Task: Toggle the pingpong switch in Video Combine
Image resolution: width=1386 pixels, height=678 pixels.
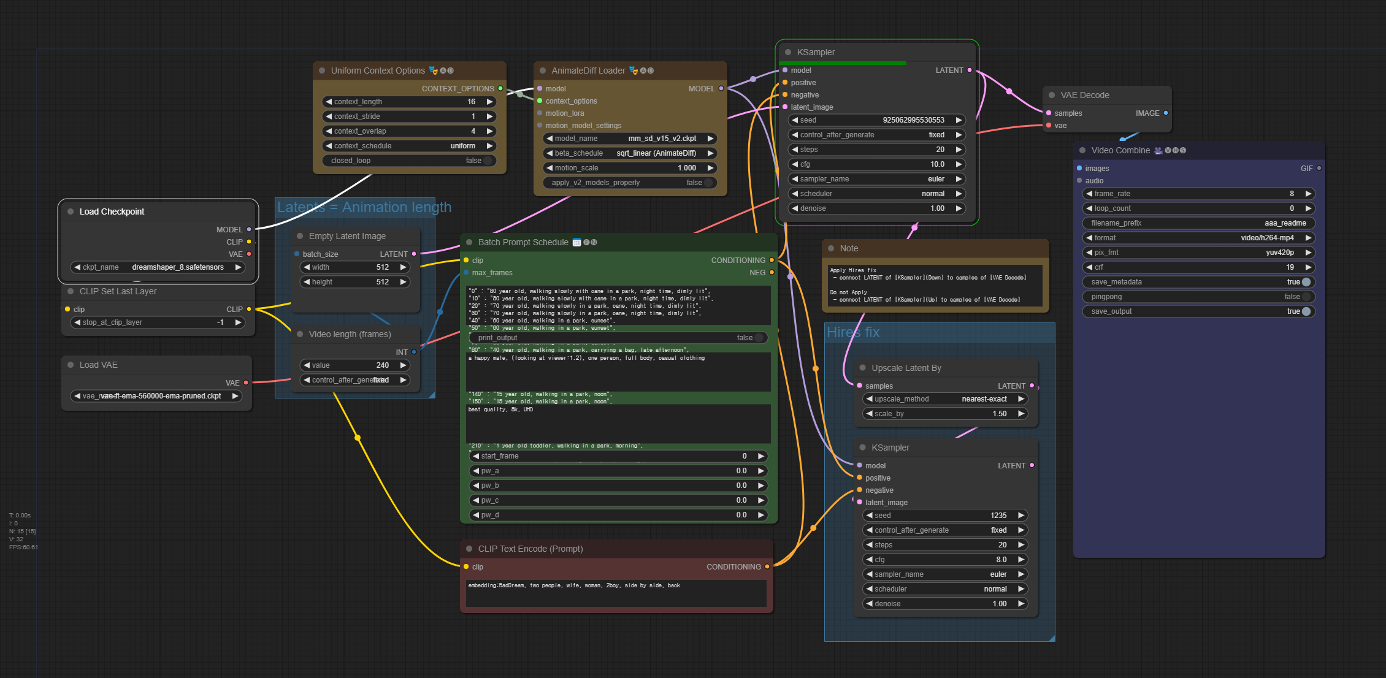Action: click(1306, 297)
